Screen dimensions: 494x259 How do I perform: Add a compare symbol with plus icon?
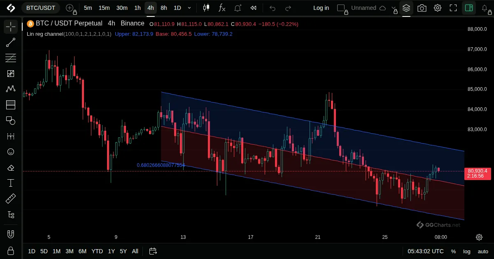[x=70, y=8]
